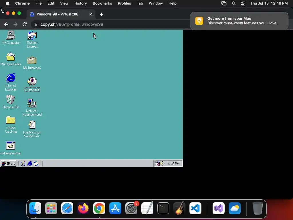Viewport: 293px width, 220px height.
Task: Open the Bookmarks menu
Action: point(102,3)
